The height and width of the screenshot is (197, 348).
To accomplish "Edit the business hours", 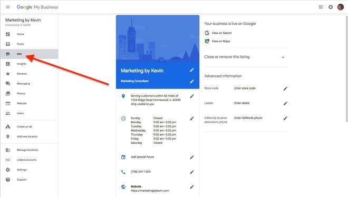I will pos(192,119).
